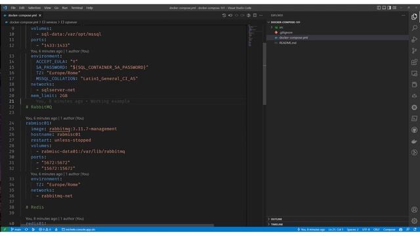Close the docker-compose.yml editor tab
Viewport: 420px width, 236px height.
[x=40, y=16]
